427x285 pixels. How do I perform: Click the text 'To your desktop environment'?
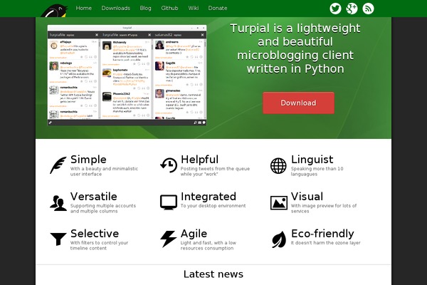coord(213,206)
